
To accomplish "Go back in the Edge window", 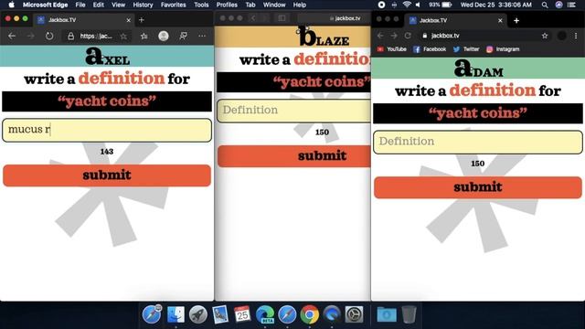I will click(12, 36).
